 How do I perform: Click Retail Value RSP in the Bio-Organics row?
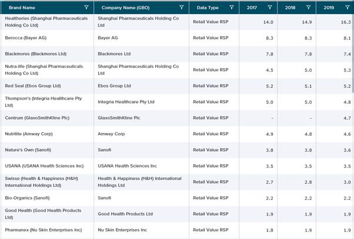tap(211, 198)
